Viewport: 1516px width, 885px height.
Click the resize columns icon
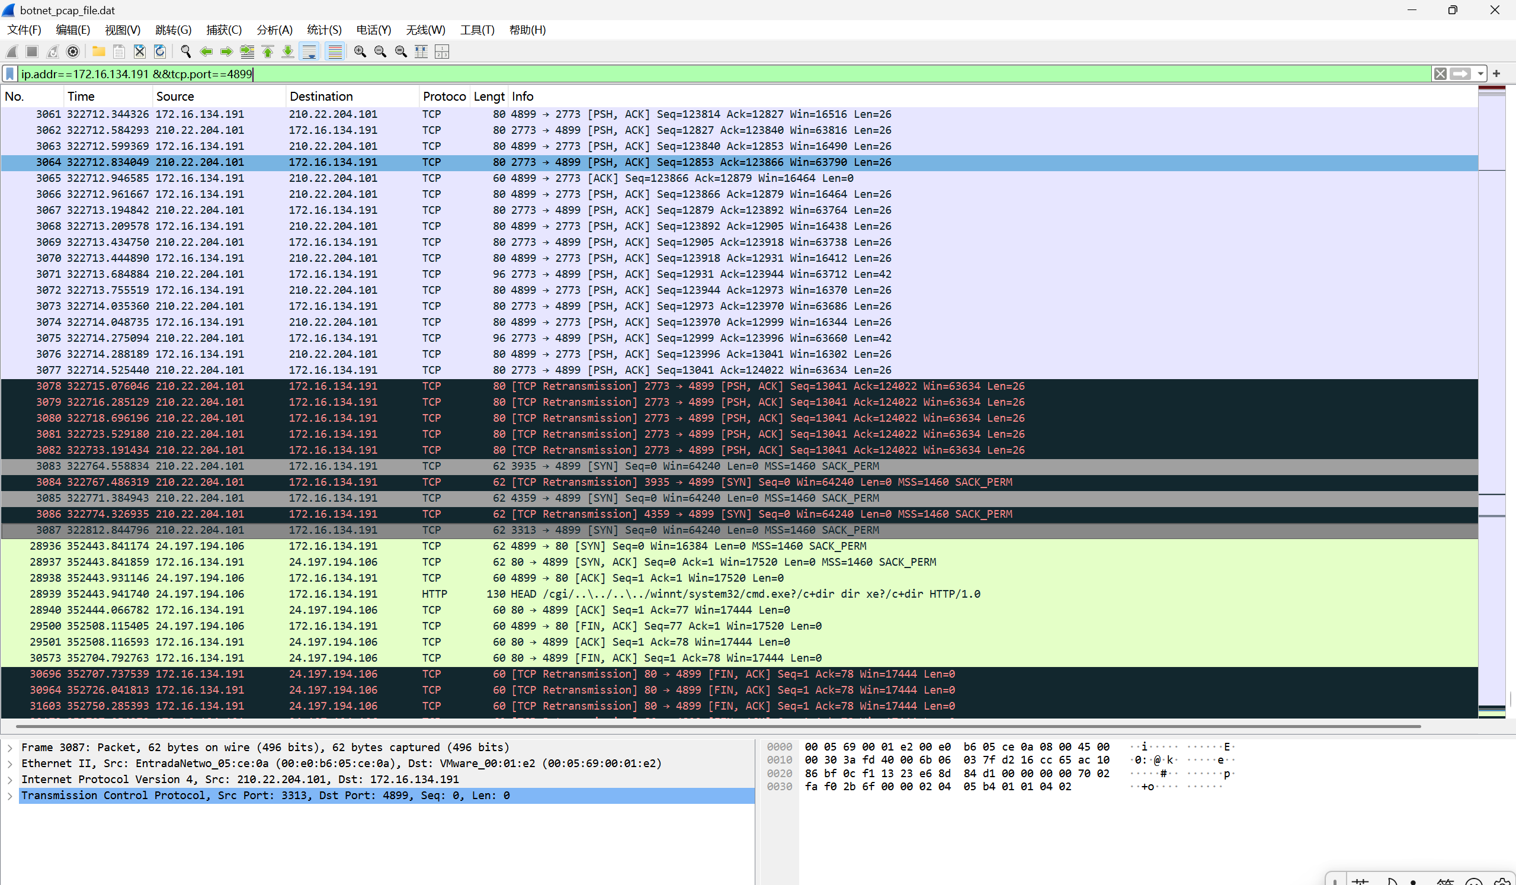(421, 52)
